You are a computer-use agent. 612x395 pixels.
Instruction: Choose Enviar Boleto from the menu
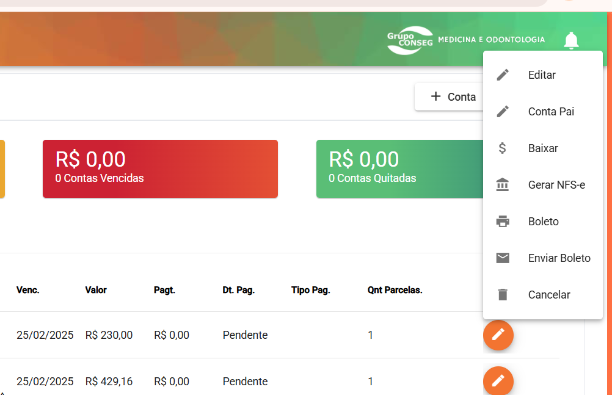coord(559,258)
